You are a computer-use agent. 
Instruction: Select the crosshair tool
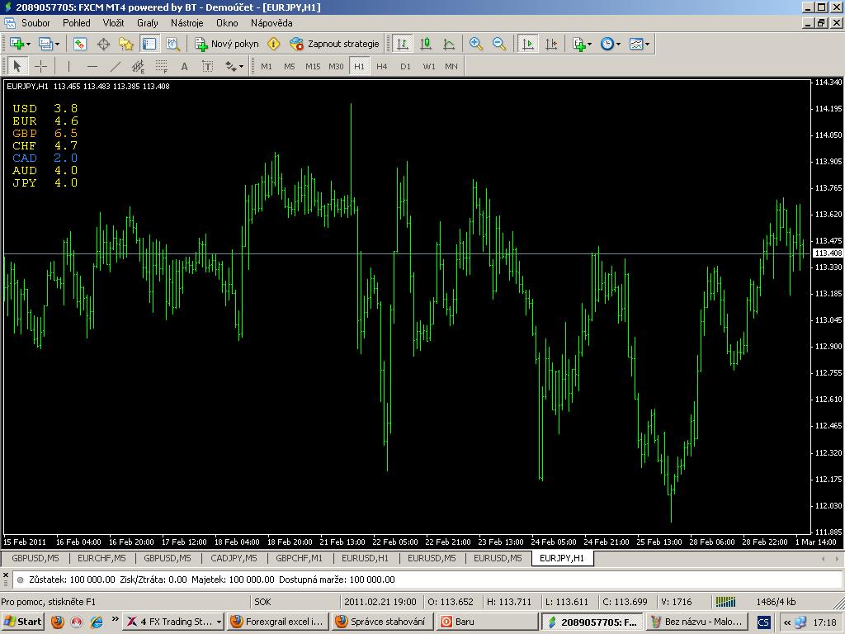click(x=40, y=66)
